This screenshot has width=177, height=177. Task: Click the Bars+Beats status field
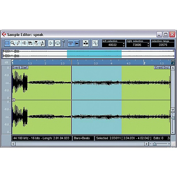click(x=83, y=138)
